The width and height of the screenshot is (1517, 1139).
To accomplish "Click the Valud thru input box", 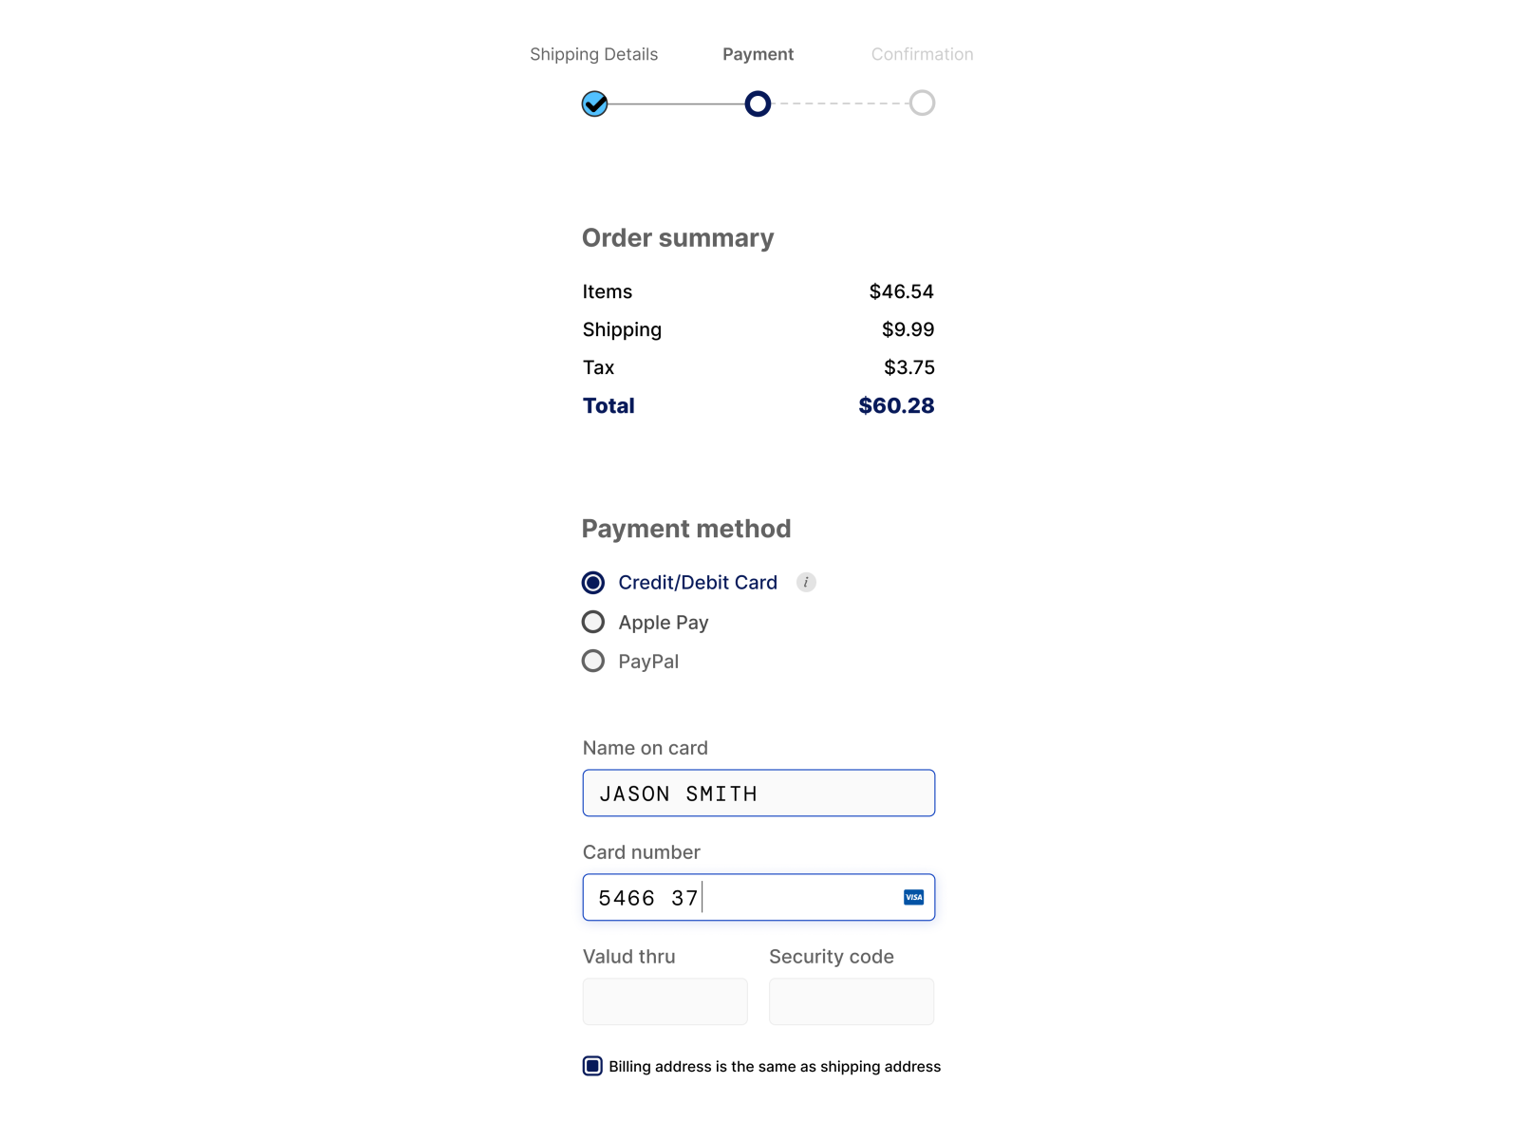I will pos(665,1001).
